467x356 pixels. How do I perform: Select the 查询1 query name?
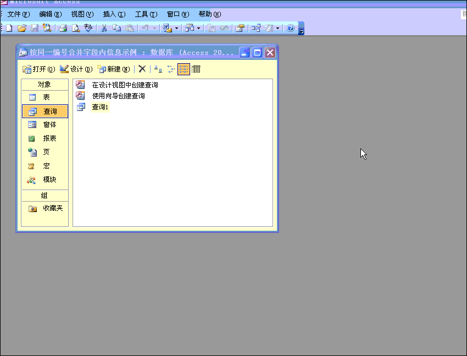100,107
